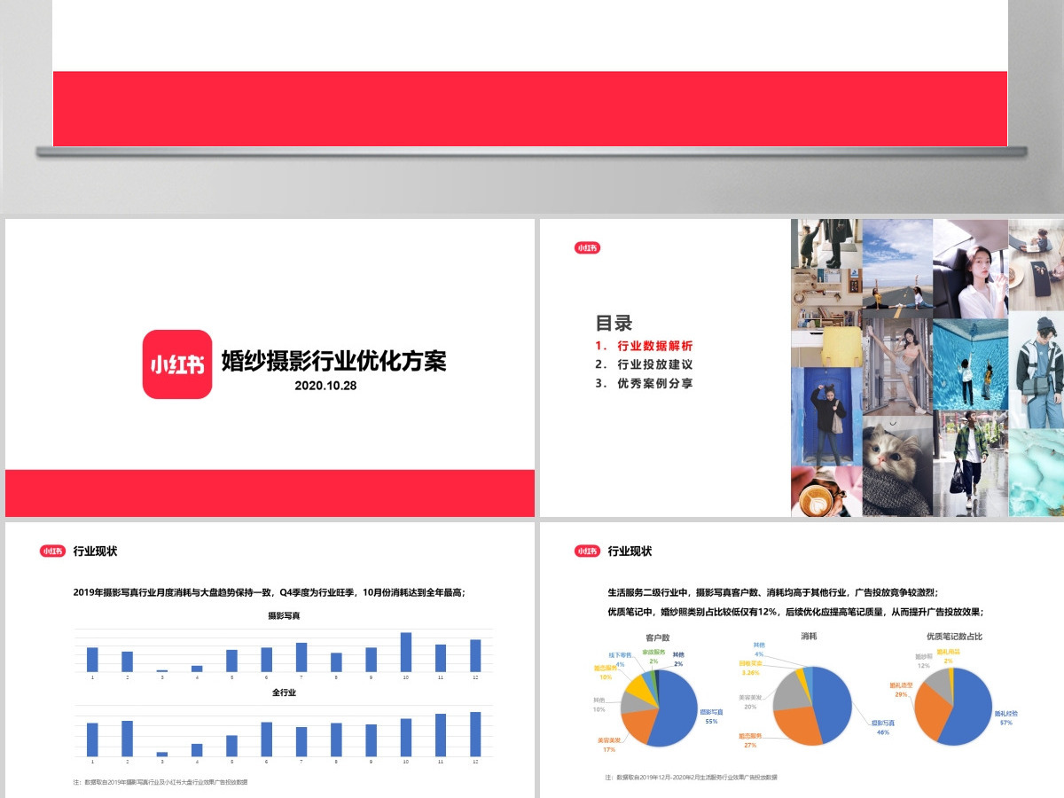Click 小红书 logo on the pie chart slide

click(x=587, y=551)
